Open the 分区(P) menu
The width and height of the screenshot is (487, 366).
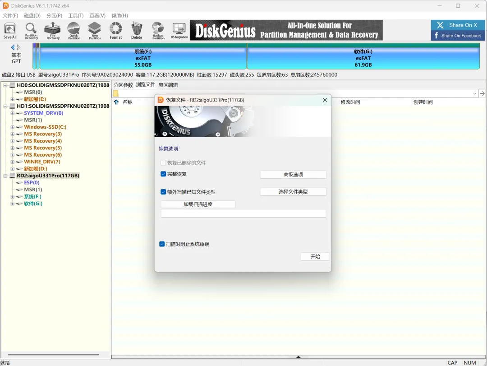54,15
